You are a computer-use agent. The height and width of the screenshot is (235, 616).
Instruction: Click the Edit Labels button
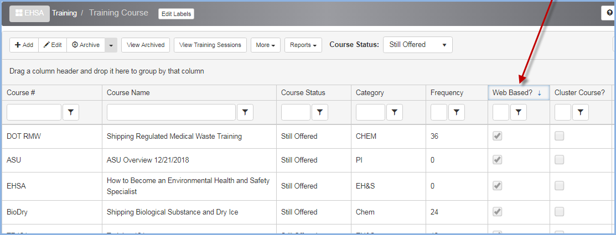tap(177, 14)
